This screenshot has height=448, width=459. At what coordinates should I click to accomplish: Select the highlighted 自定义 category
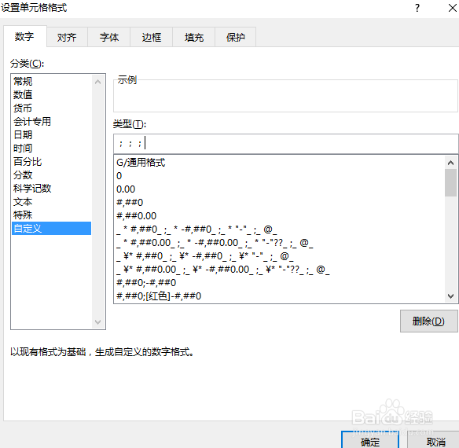point(52,229)
